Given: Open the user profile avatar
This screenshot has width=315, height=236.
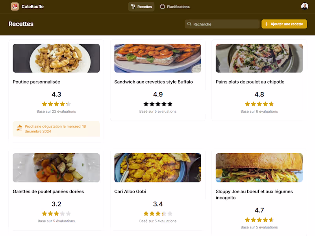Looking at the screenshot, I should [305, 6].
